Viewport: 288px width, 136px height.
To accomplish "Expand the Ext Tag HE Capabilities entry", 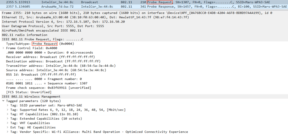I will tap(7, 127).
